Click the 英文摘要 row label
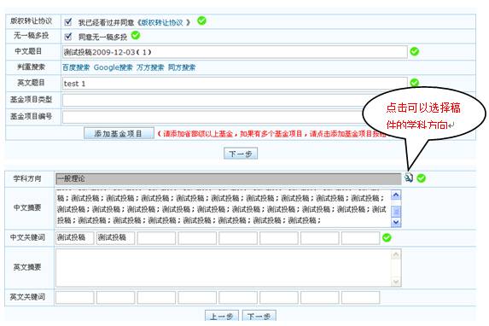The height and width of the screenshot is (326, 489). tap(27, 267)
